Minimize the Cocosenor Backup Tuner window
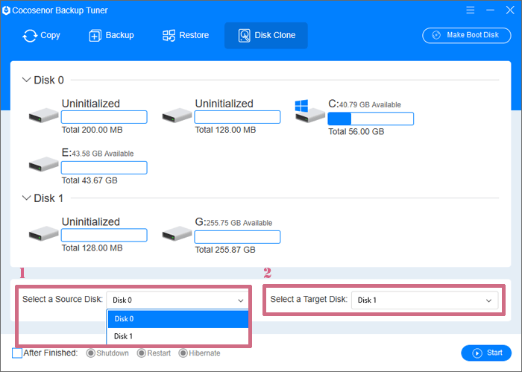The image size is (522, 372). pos(490,10)
